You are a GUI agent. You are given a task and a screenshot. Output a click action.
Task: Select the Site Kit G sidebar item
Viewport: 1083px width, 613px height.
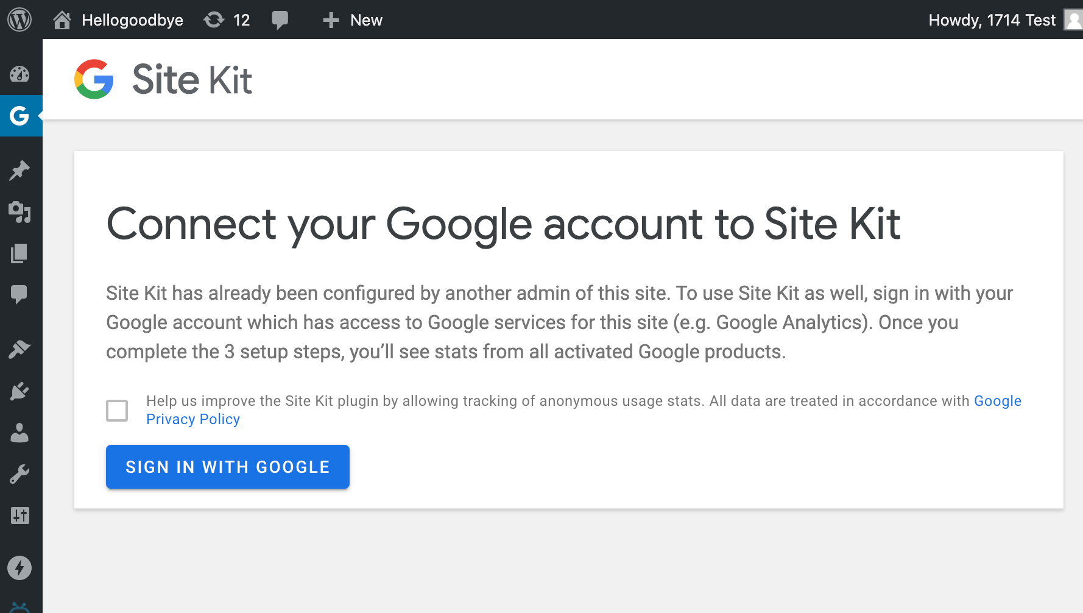pyautogui.click(x=19, y=116)
